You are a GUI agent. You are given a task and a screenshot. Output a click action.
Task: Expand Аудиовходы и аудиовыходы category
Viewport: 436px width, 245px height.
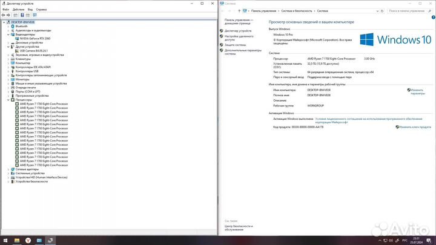click(x=8, y=30)
